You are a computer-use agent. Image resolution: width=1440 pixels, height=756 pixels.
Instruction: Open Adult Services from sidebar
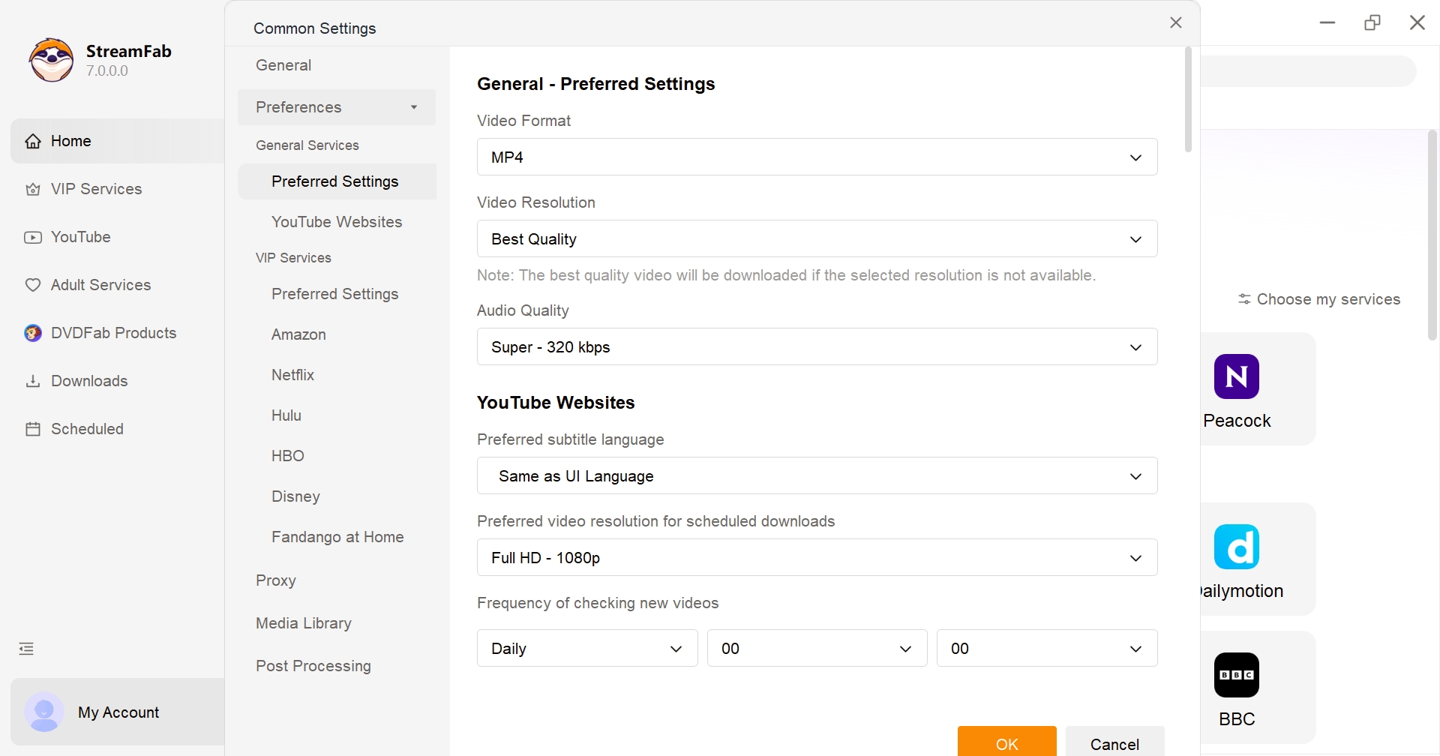click(x=100, y=285)
